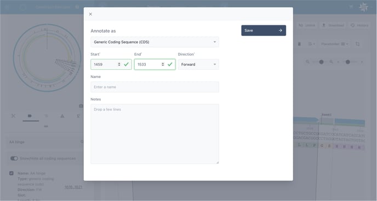Close the annotation dialog with the X
This screenshot has height=201, width=377.
click(90, 14)
